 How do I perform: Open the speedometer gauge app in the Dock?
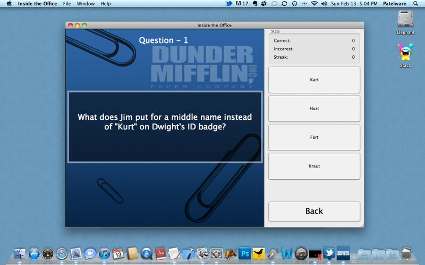pyautogui.click(x=301, y=254)
